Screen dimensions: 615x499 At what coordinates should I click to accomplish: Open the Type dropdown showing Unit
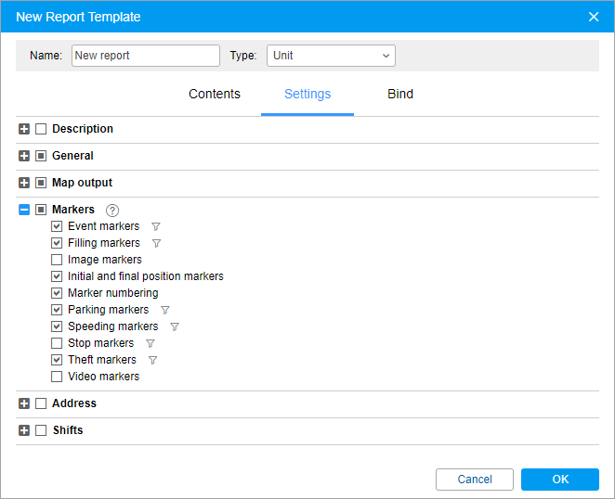coord(331,56)
